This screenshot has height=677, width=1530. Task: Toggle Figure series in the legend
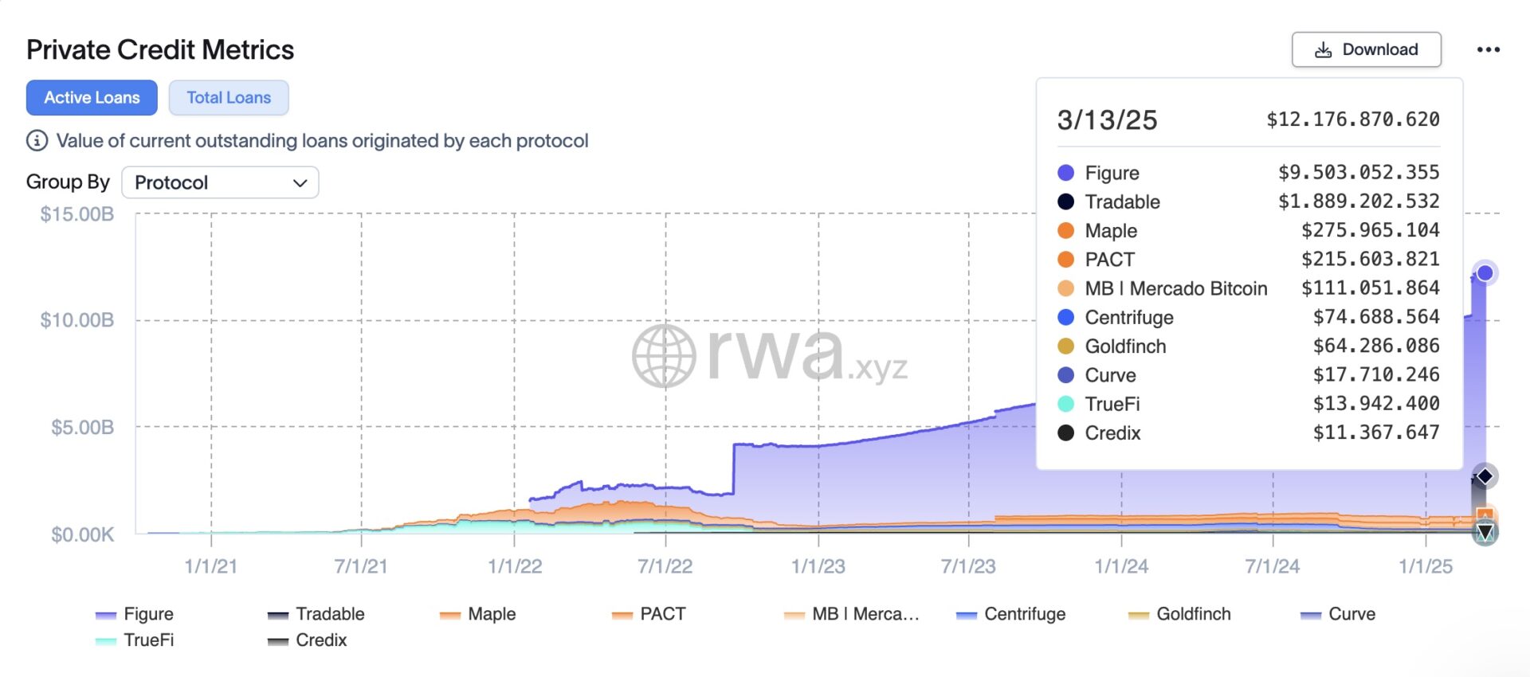tap(134, 614)
